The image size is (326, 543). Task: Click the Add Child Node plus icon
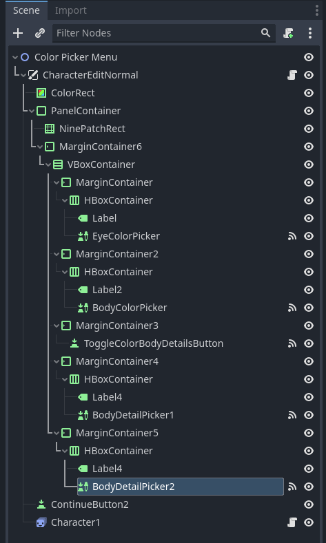click(18, 33)
